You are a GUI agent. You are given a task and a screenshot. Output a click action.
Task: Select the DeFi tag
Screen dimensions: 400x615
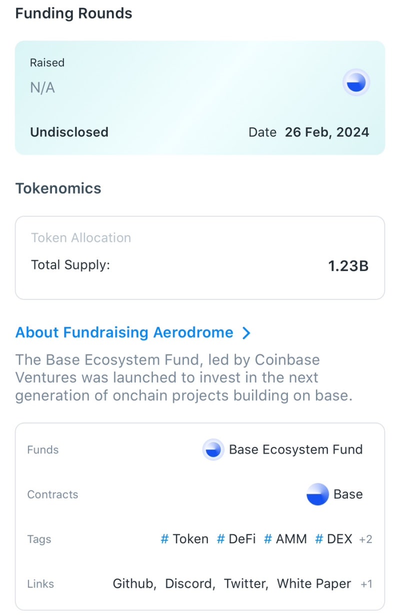[236, 539]
